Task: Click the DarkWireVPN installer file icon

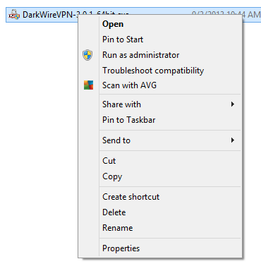Action: point(14,15)
